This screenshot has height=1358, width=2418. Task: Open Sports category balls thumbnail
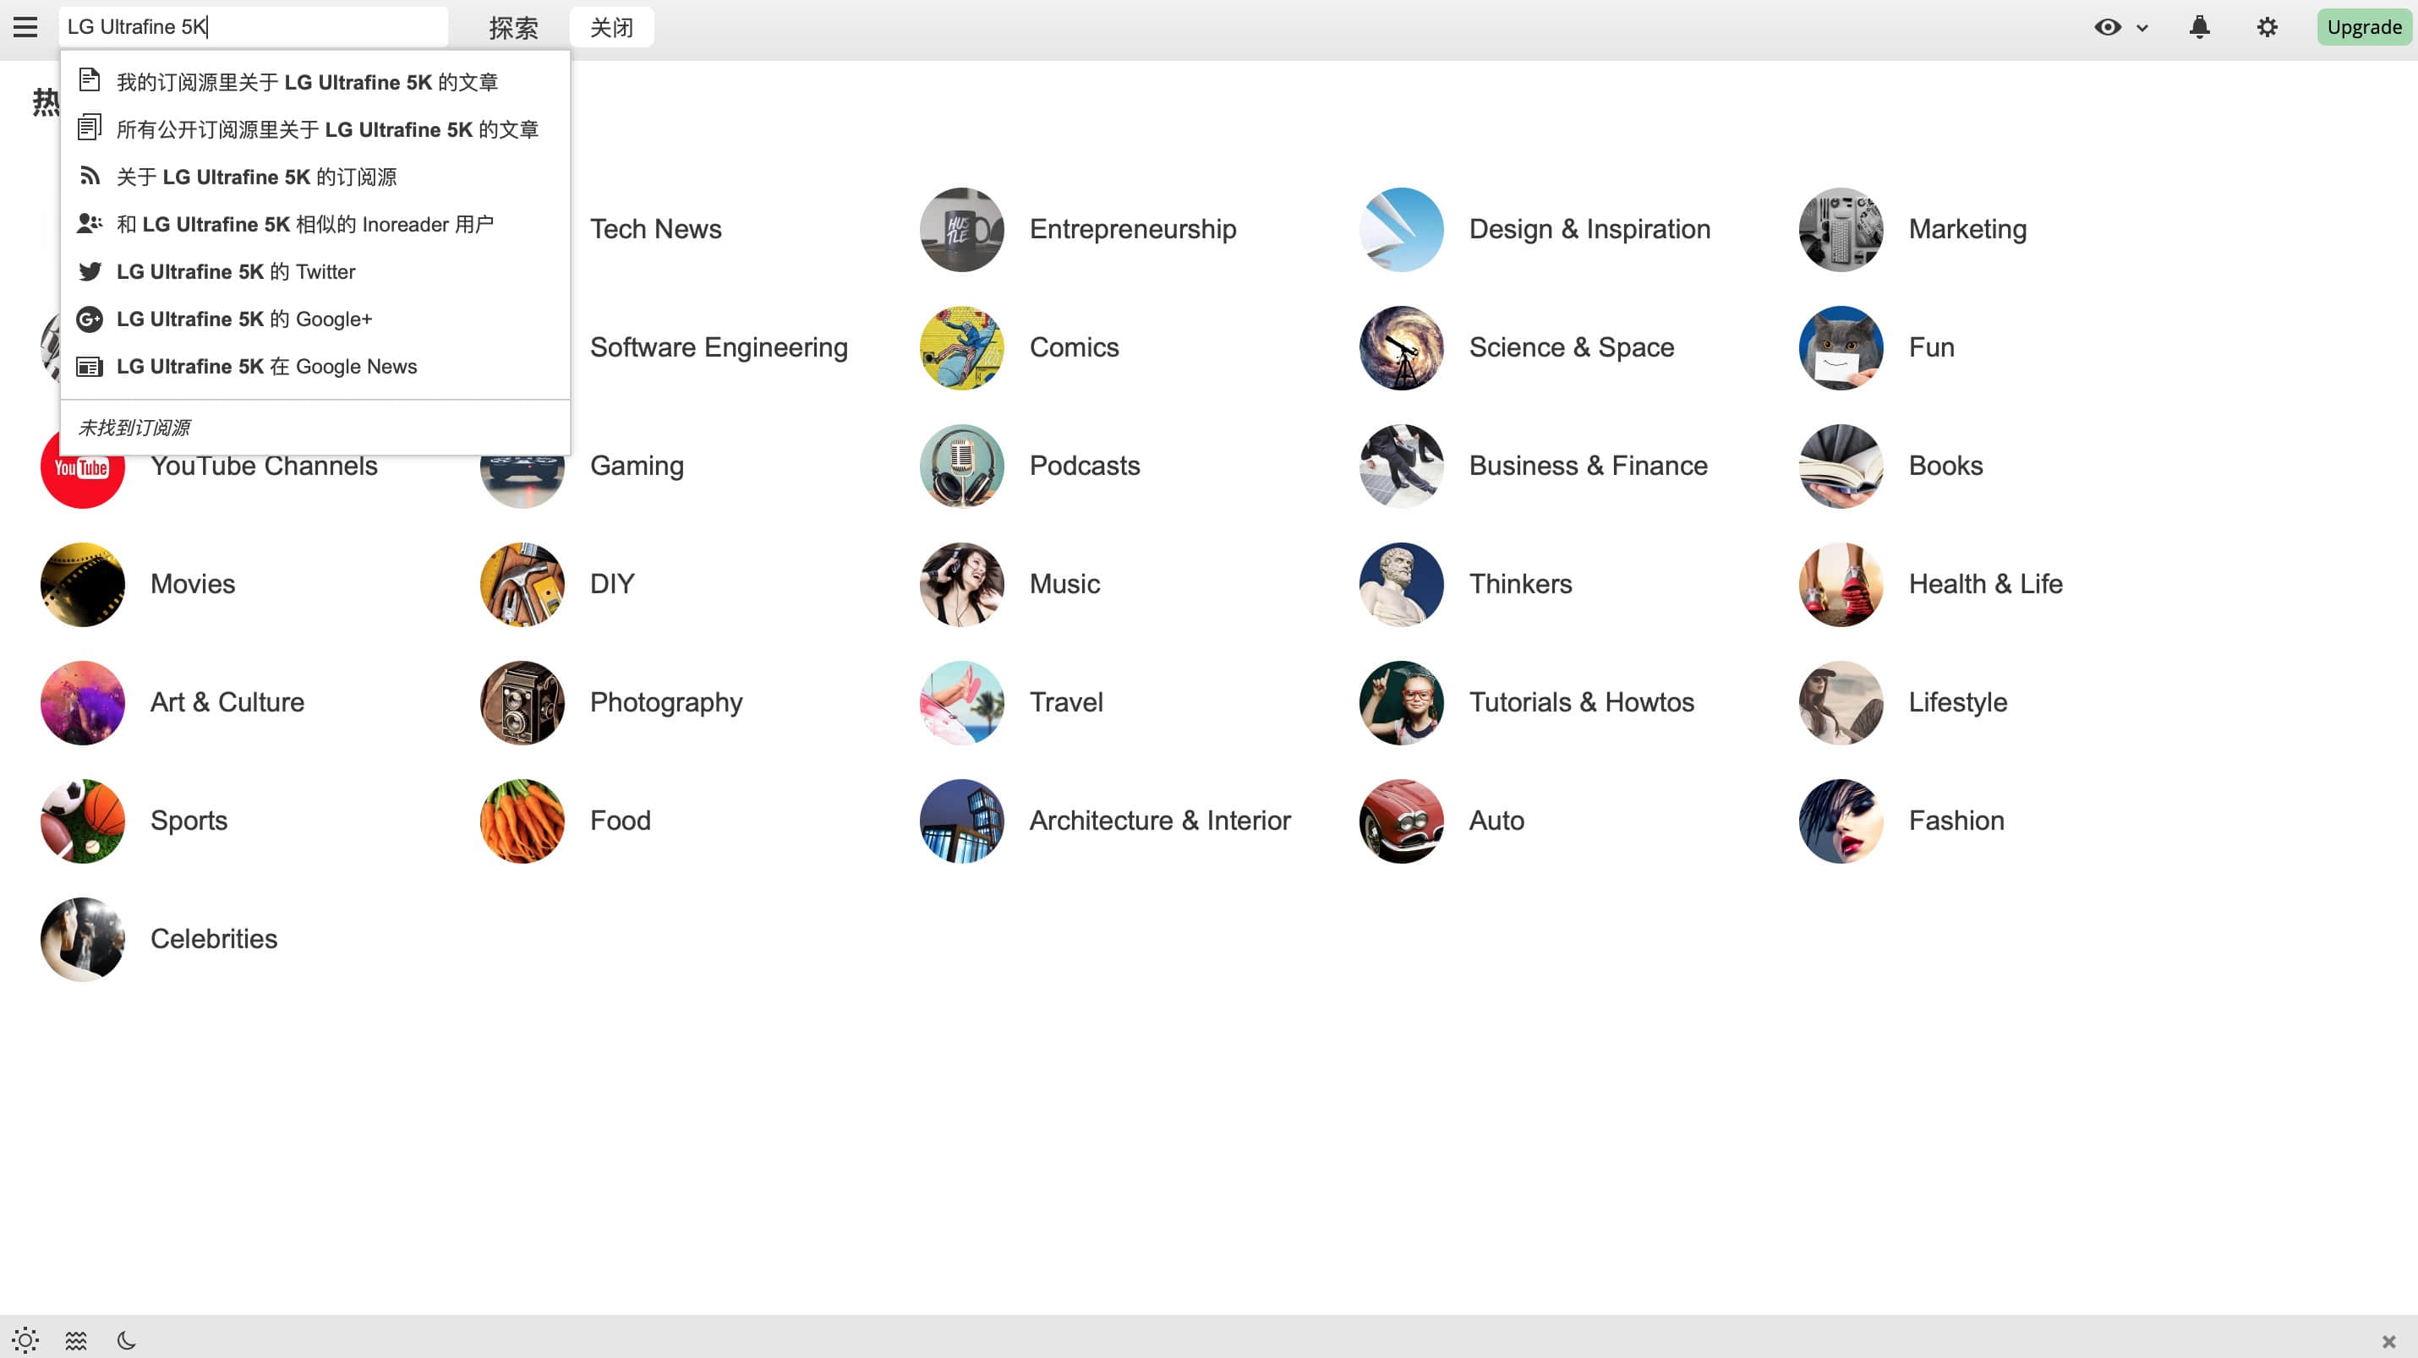pyautogui.click(x=83, y=821)
